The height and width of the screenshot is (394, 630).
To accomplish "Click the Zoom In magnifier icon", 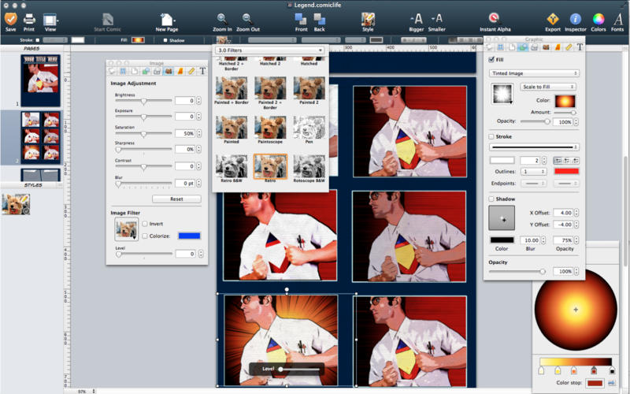I will pyautogui.click(x=222, y=18).
